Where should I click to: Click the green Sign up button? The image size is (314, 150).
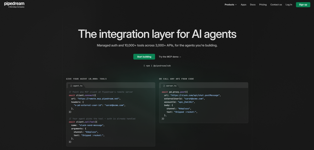coord(303,5)
